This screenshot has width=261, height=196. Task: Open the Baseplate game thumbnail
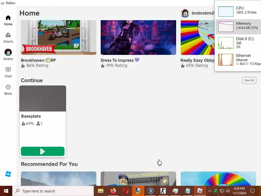[x=43, y=99]
